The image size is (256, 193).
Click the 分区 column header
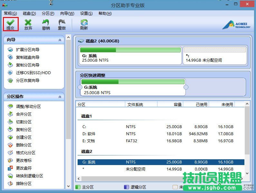[100, 104]
